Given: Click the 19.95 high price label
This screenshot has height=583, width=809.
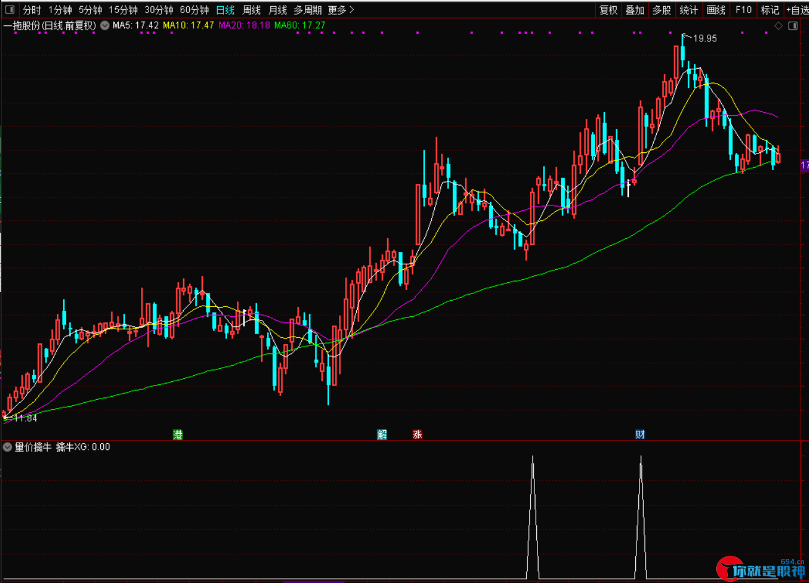Looking at the screenshot, I should [x=705, y=38].
